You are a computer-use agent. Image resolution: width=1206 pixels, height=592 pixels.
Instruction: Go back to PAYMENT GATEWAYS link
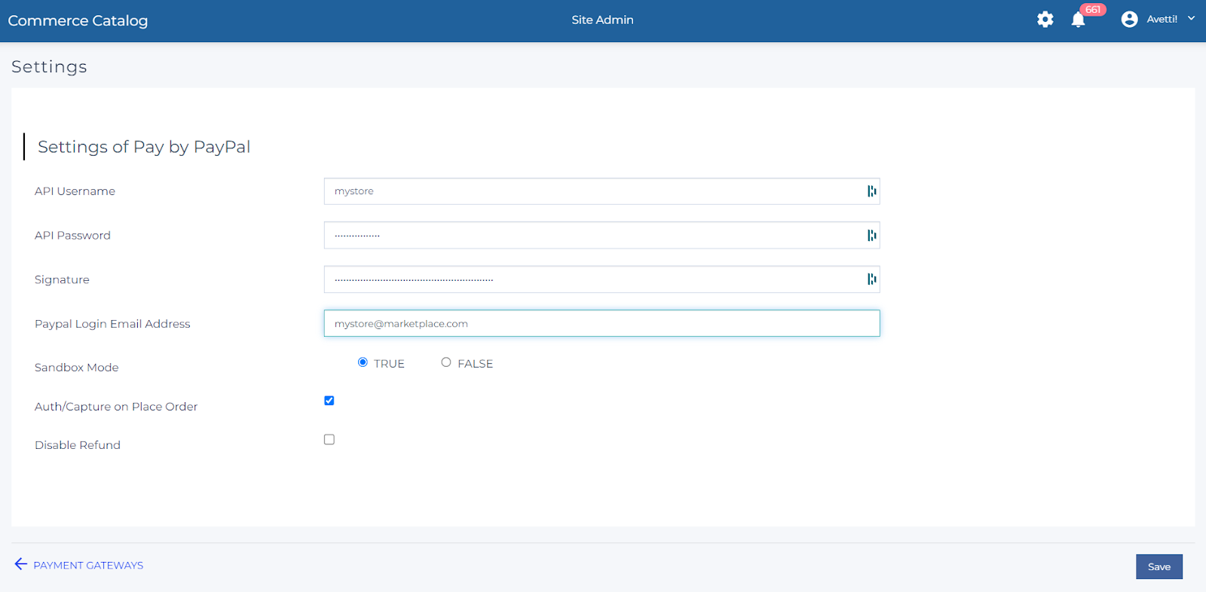click(x=88, y=566)
